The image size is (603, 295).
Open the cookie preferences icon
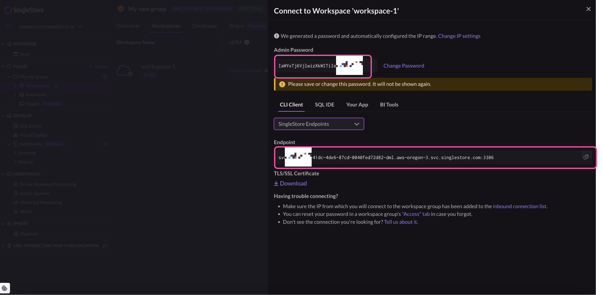(x=5, y=288)
